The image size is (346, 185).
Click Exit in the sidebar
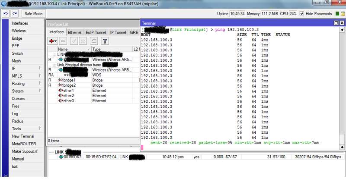click(x=15, y=166)
